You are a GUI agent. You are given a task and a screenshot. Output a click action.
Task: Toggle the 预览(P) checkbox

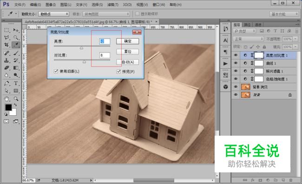pyautogui.click(x=118, y=72)
